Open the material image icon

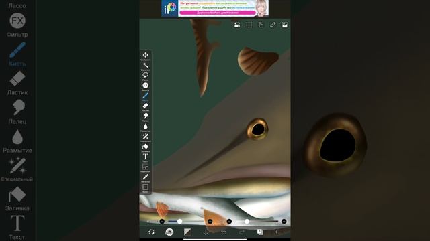click(285, 25)
